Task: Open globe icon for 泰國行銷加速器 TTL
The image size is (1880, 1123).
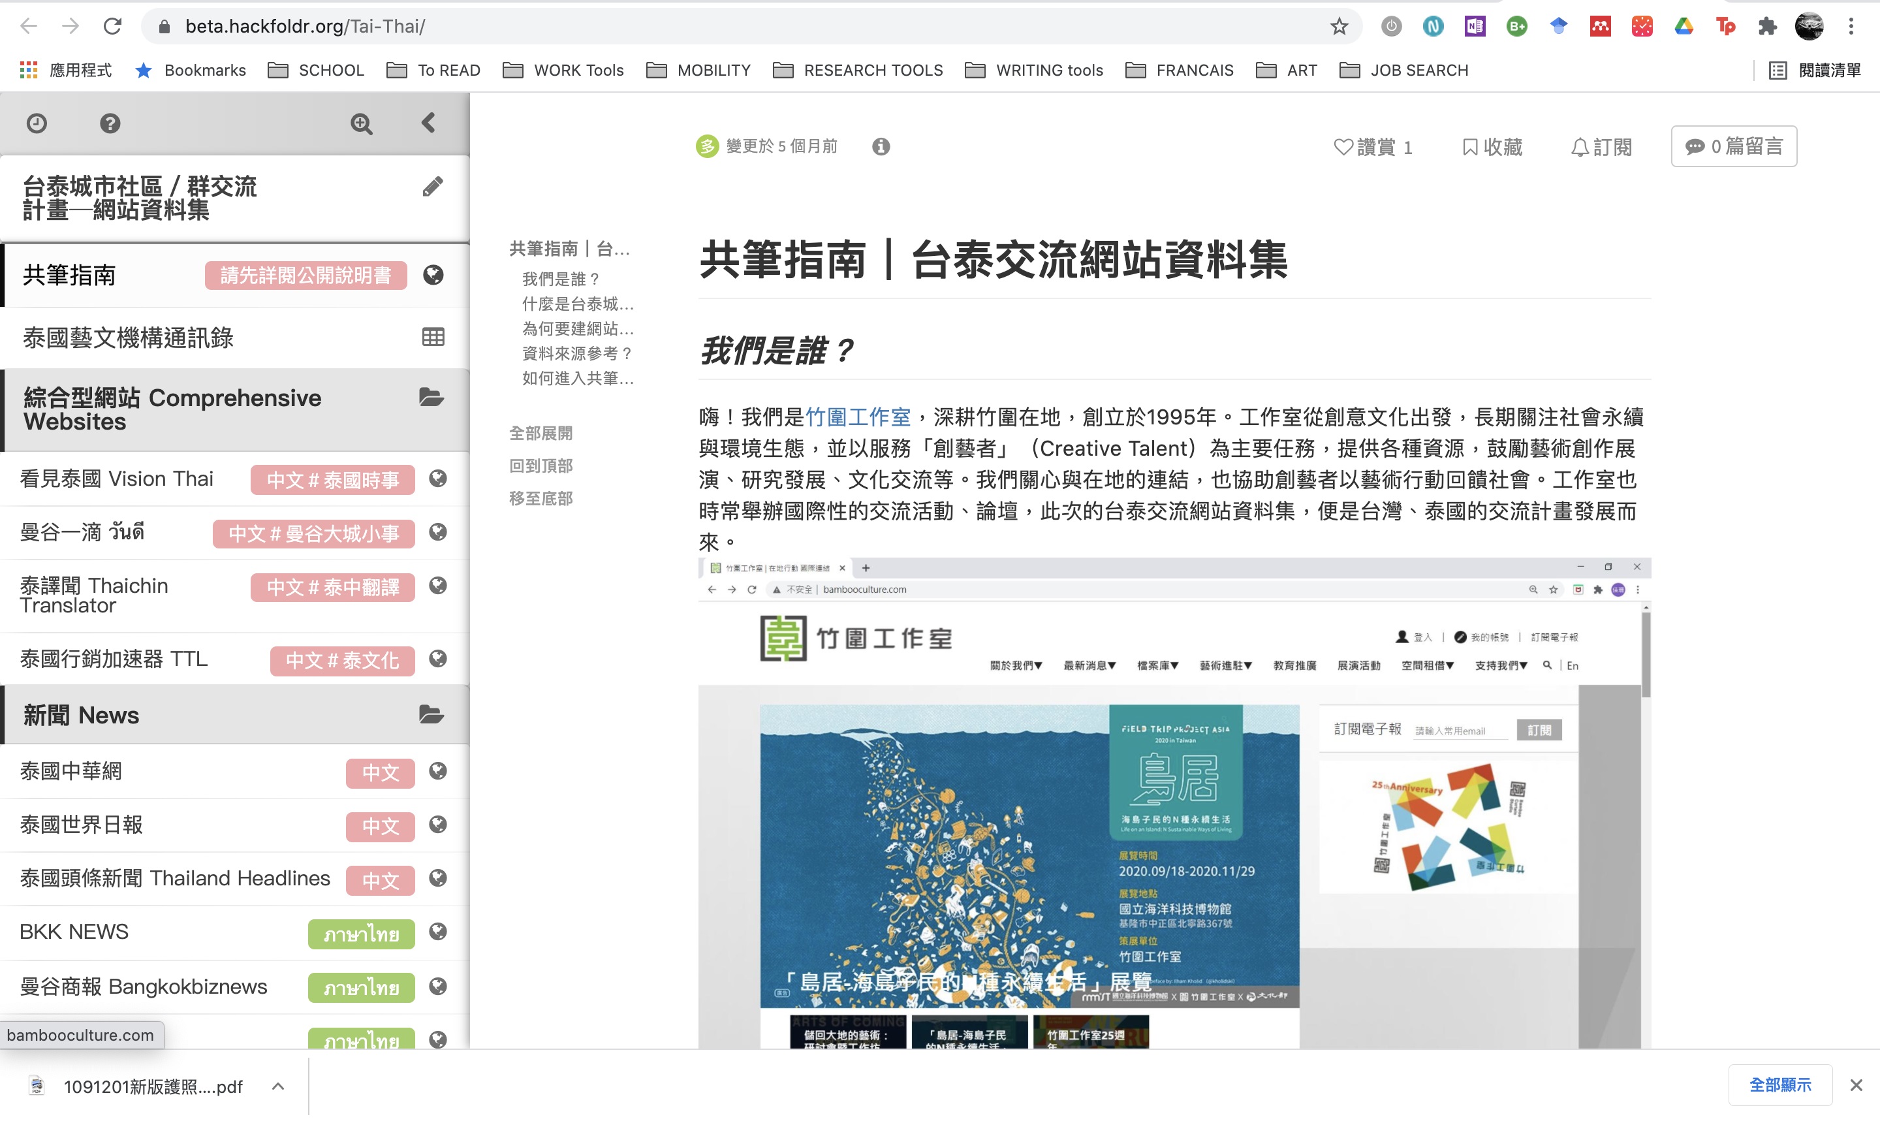Action: [x=438, y=659]
